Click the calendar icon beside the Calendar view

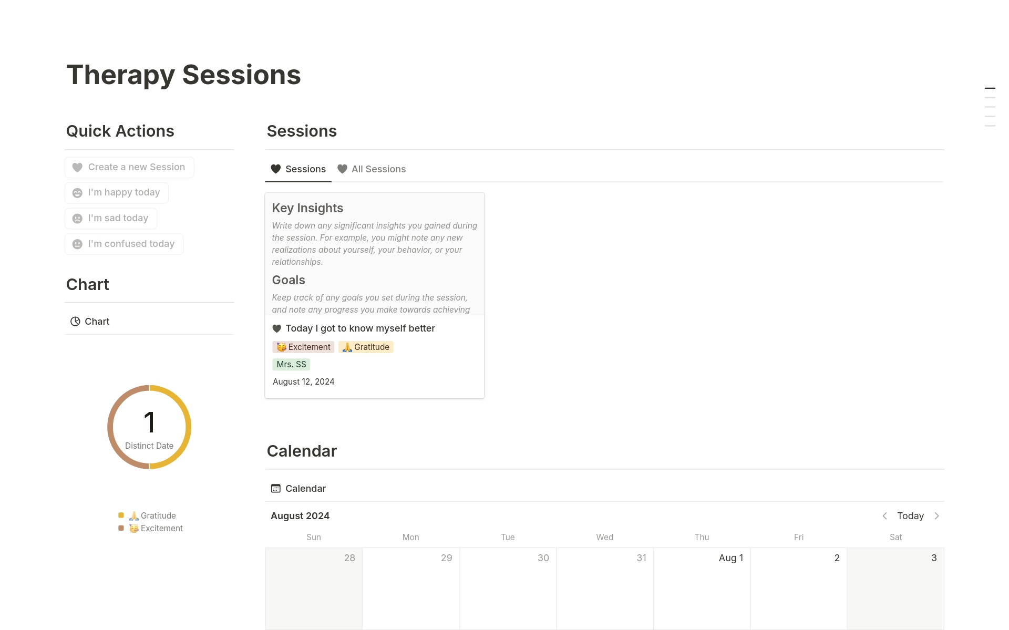pos(275,489)
